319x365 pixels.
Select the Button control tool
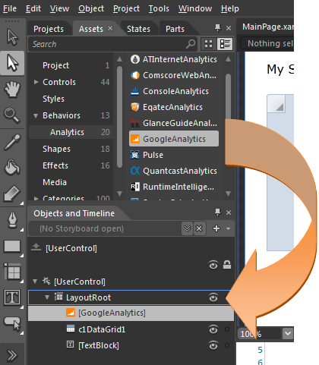tap(12, 323)
